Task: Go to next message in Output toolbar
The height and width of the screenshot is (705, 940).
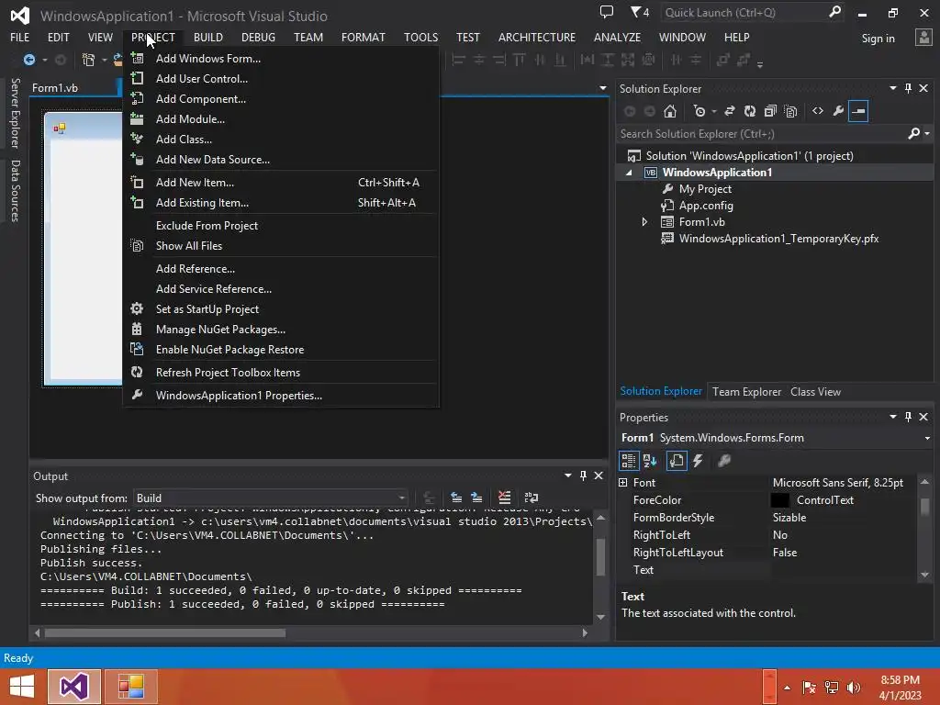Action: tap(476, 498)
